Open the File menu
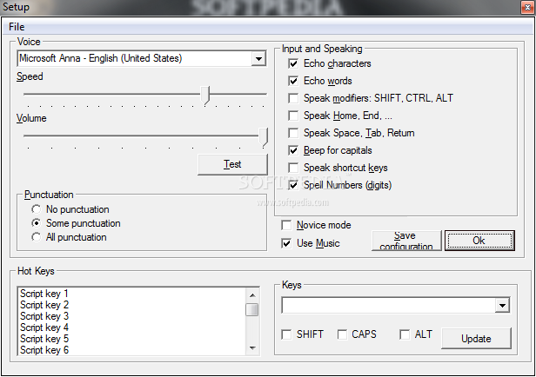 (x=17, y=27)
